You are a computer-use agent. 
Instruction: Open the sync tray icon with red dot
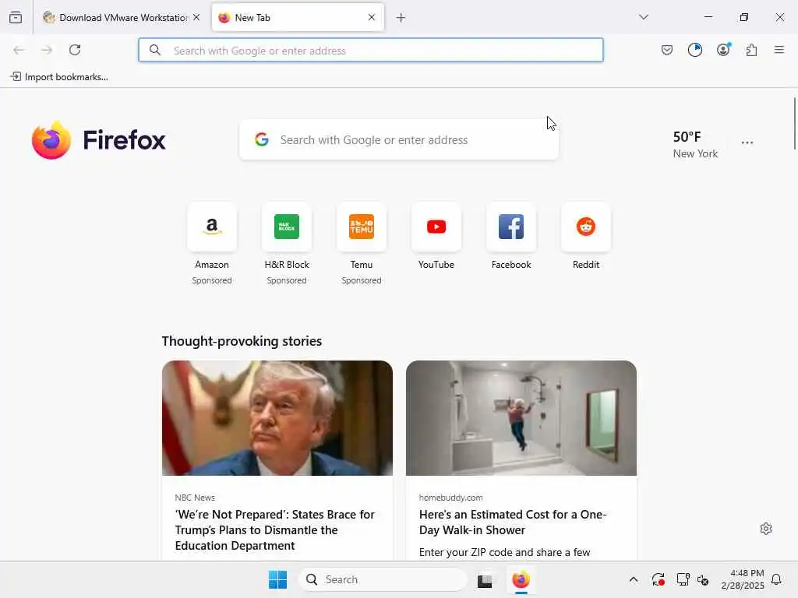[x=658, y=579]
